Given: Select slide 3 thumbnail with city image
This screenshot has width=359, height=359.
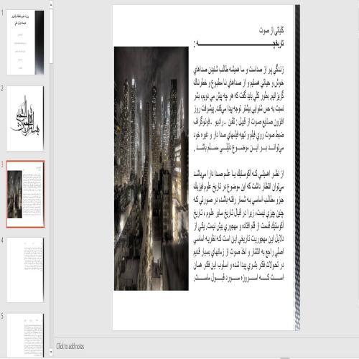Looking at the screenshot, I should click(25, 194).
